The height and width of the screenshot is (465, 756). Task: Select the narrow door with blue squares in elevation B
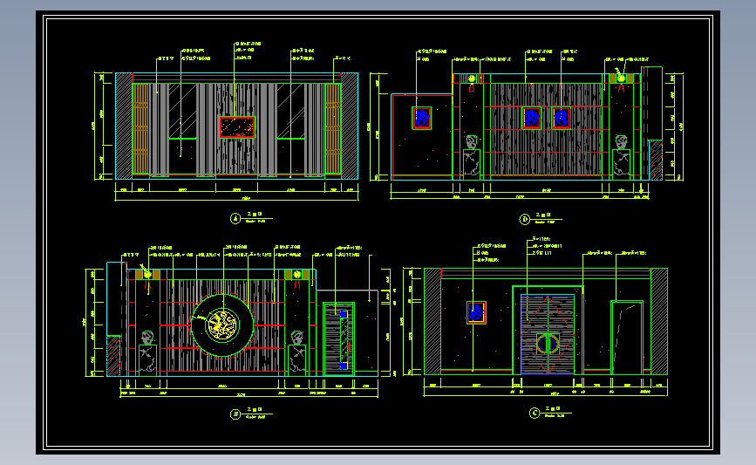point(338,339)
